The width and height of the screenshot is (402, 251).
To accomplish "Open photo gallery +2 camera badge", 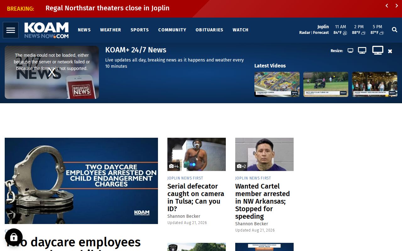I will (242, 166).
